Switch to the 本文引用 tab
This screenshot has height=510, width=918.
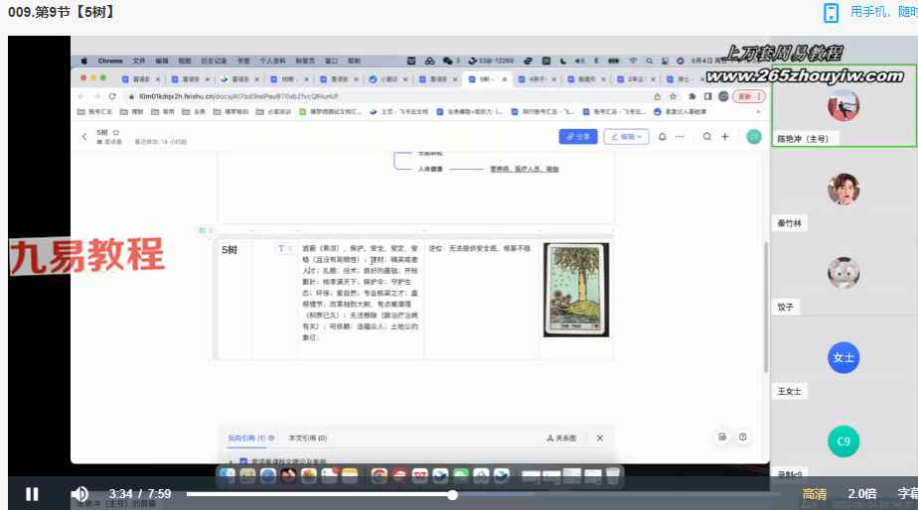click(x=308, y=438)
